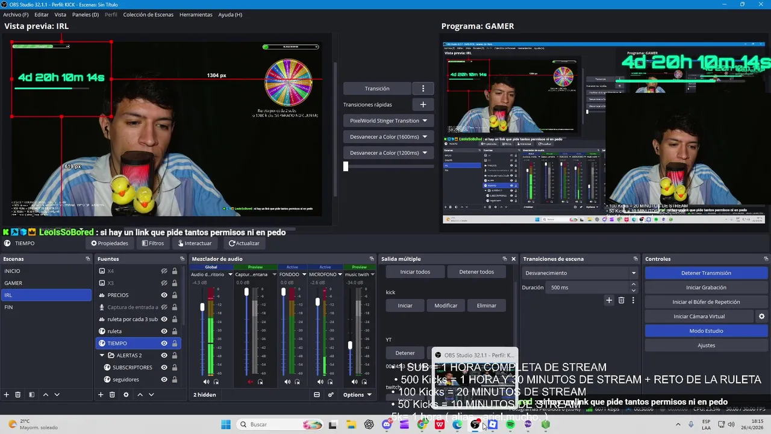
Task: Click Detener Transmisión button
Action: (706, 273)
